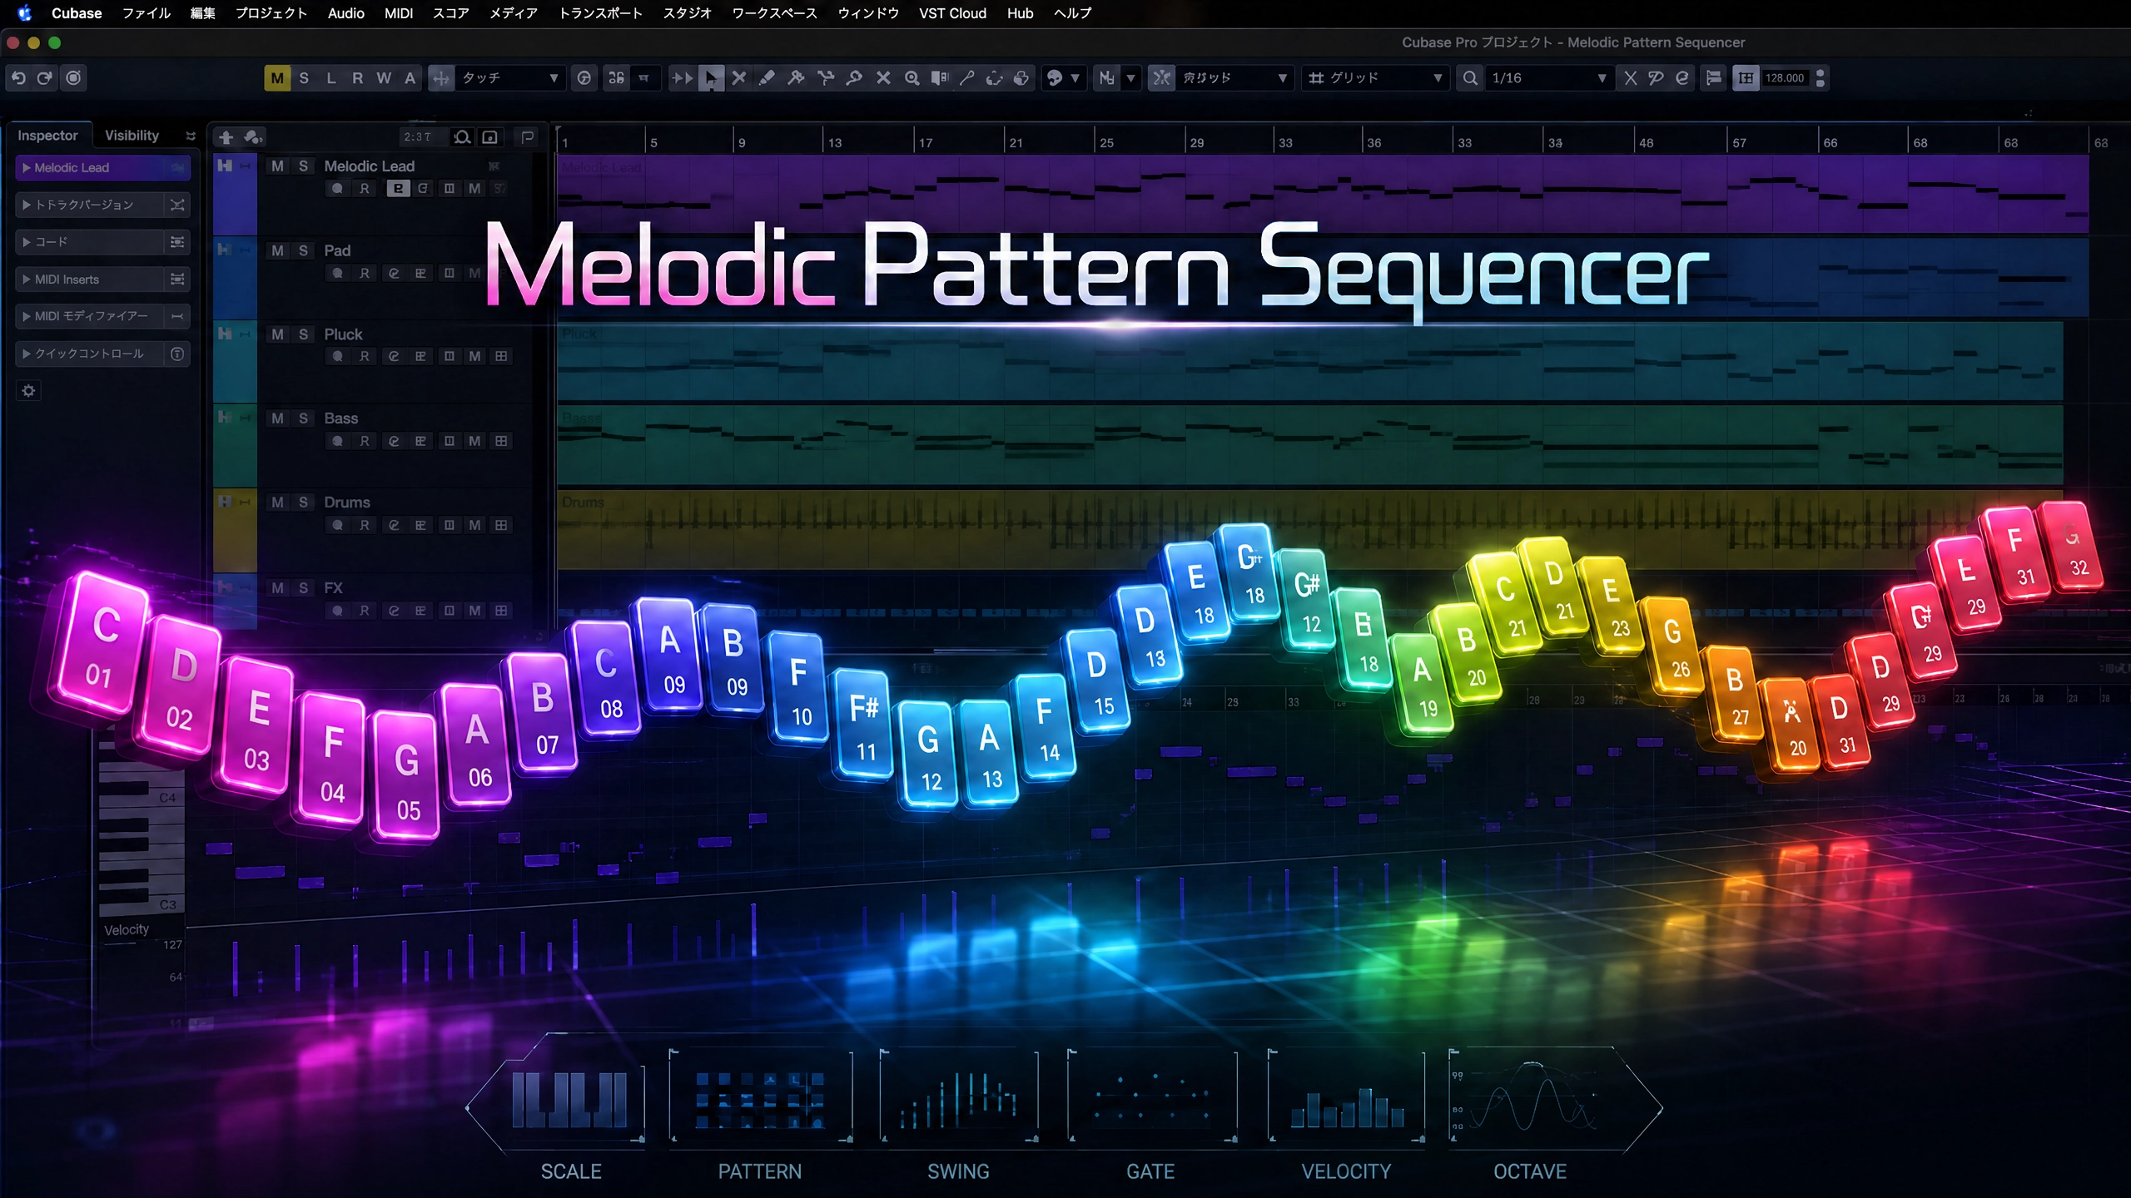
Task: Open the color tool dropdown arrow
Action: click(x=1075, y=78)
